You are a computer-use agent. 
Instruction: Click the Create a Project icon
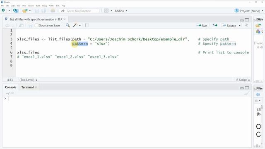(x=16, y=11)
